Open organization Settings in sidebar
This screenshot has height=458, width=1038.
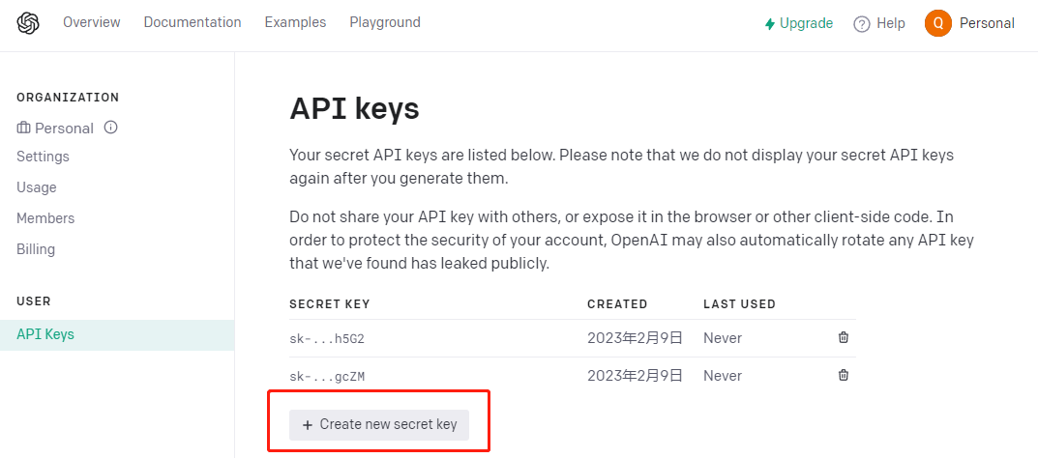43,157
